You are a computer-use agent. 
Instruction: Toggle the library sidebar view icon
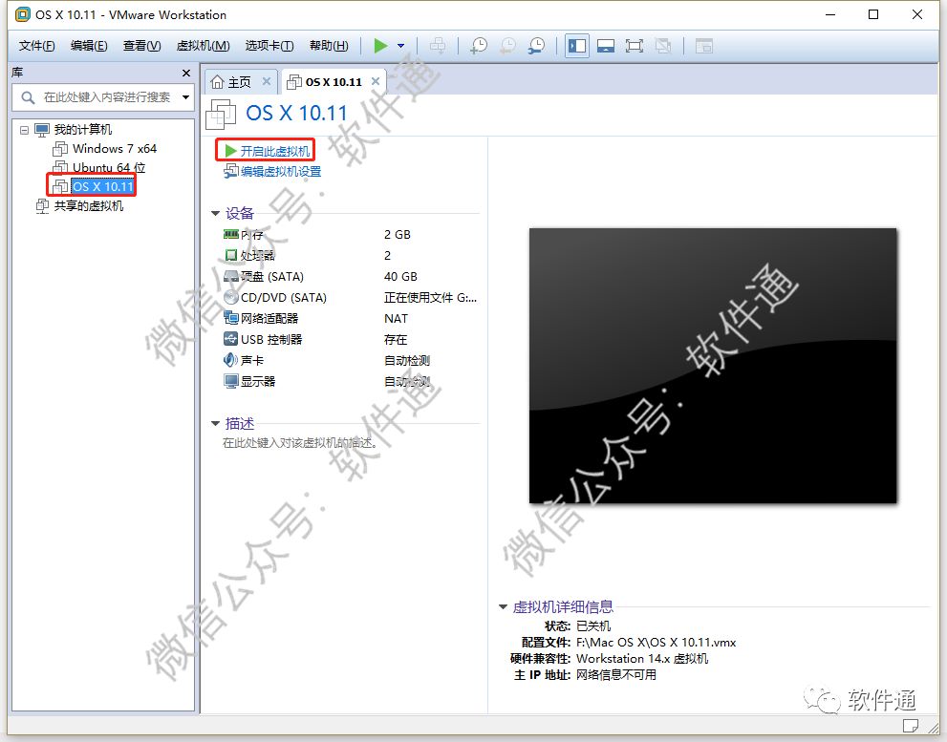577,46
